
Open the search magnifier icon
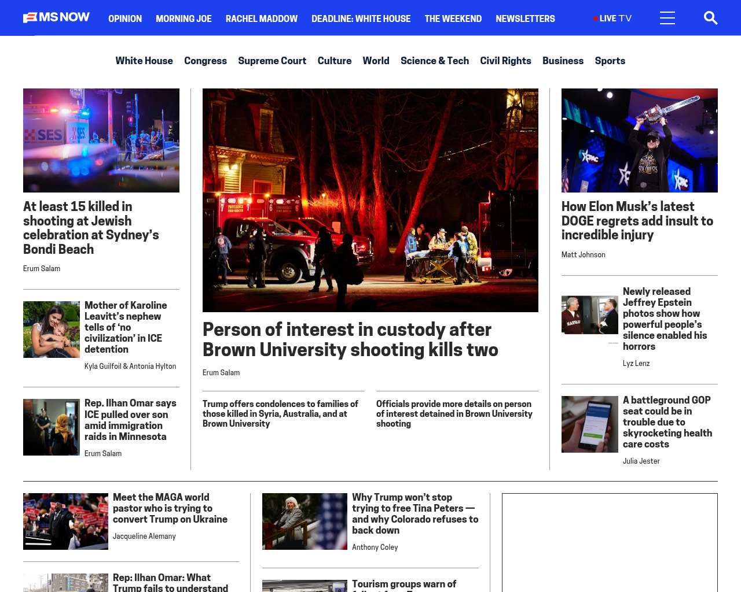(x=710, y=18)
